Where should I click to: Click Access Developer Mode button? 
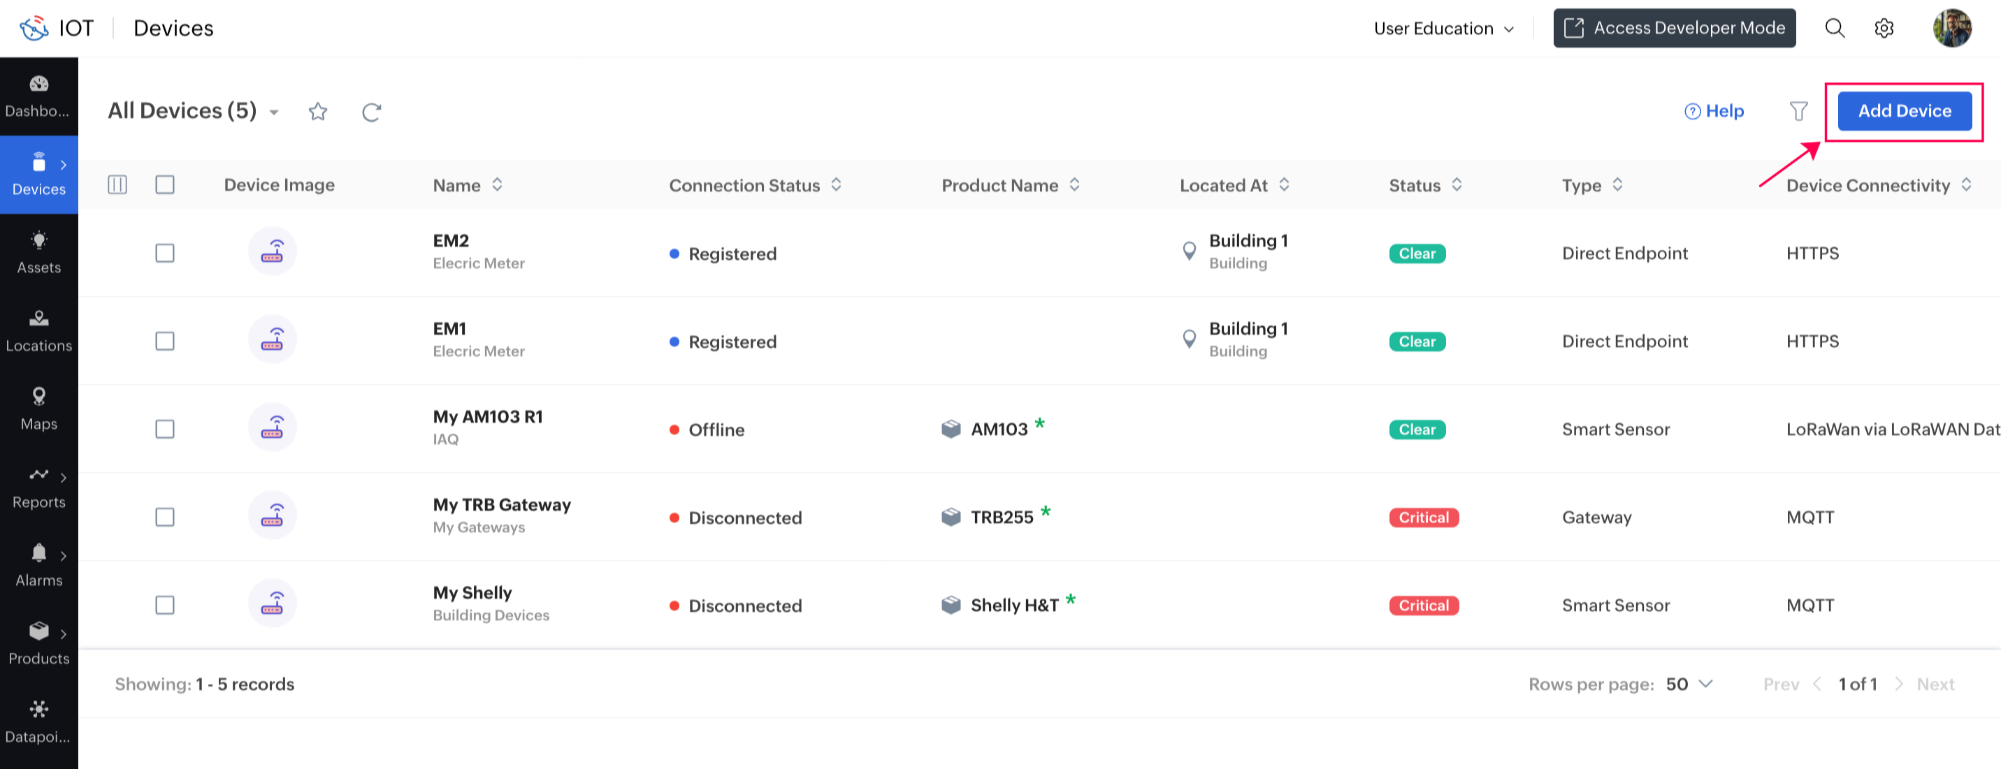[1674, 29]
